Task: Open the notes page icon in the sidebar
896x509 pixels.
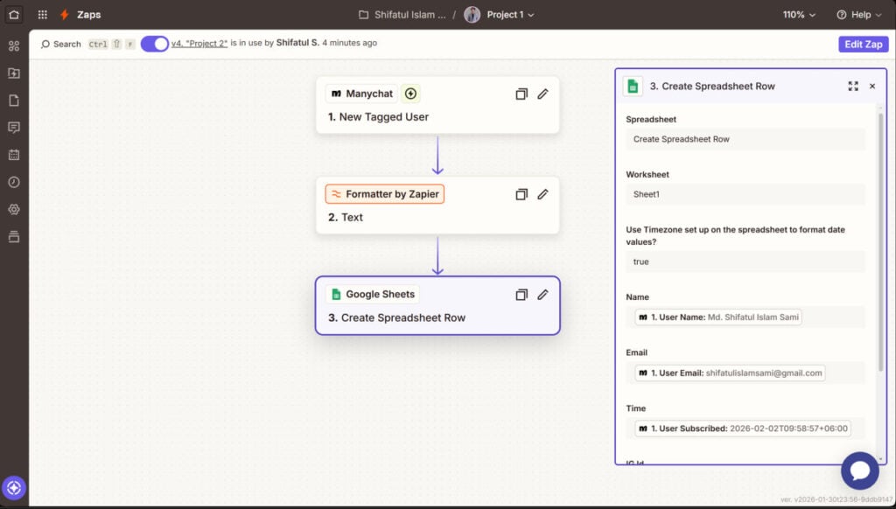Action: [14, 101]
